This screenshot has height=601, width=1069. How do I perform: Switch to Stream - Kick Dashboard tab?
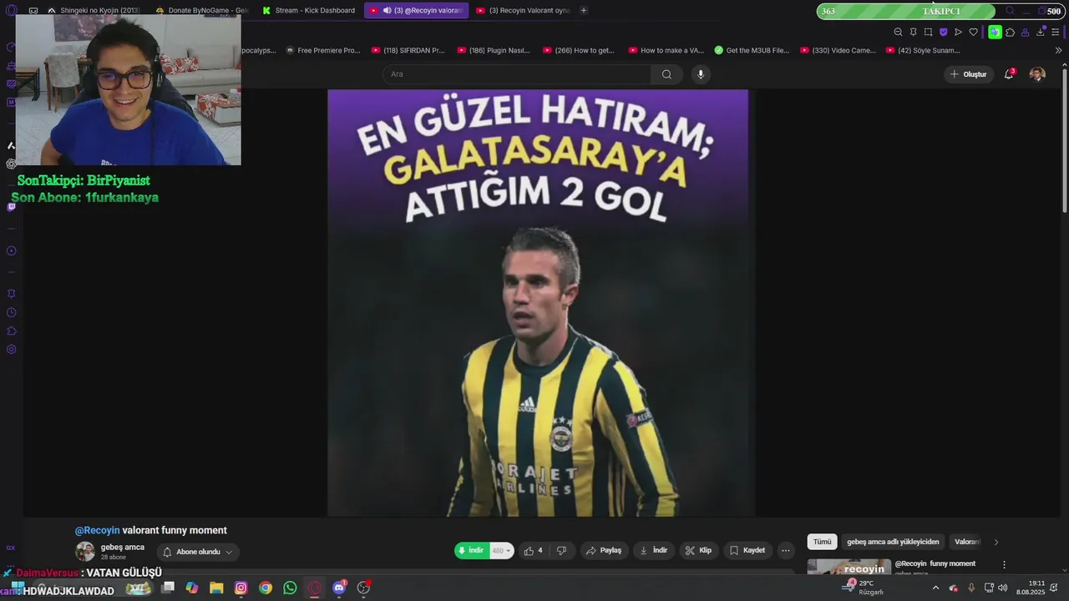308,10
